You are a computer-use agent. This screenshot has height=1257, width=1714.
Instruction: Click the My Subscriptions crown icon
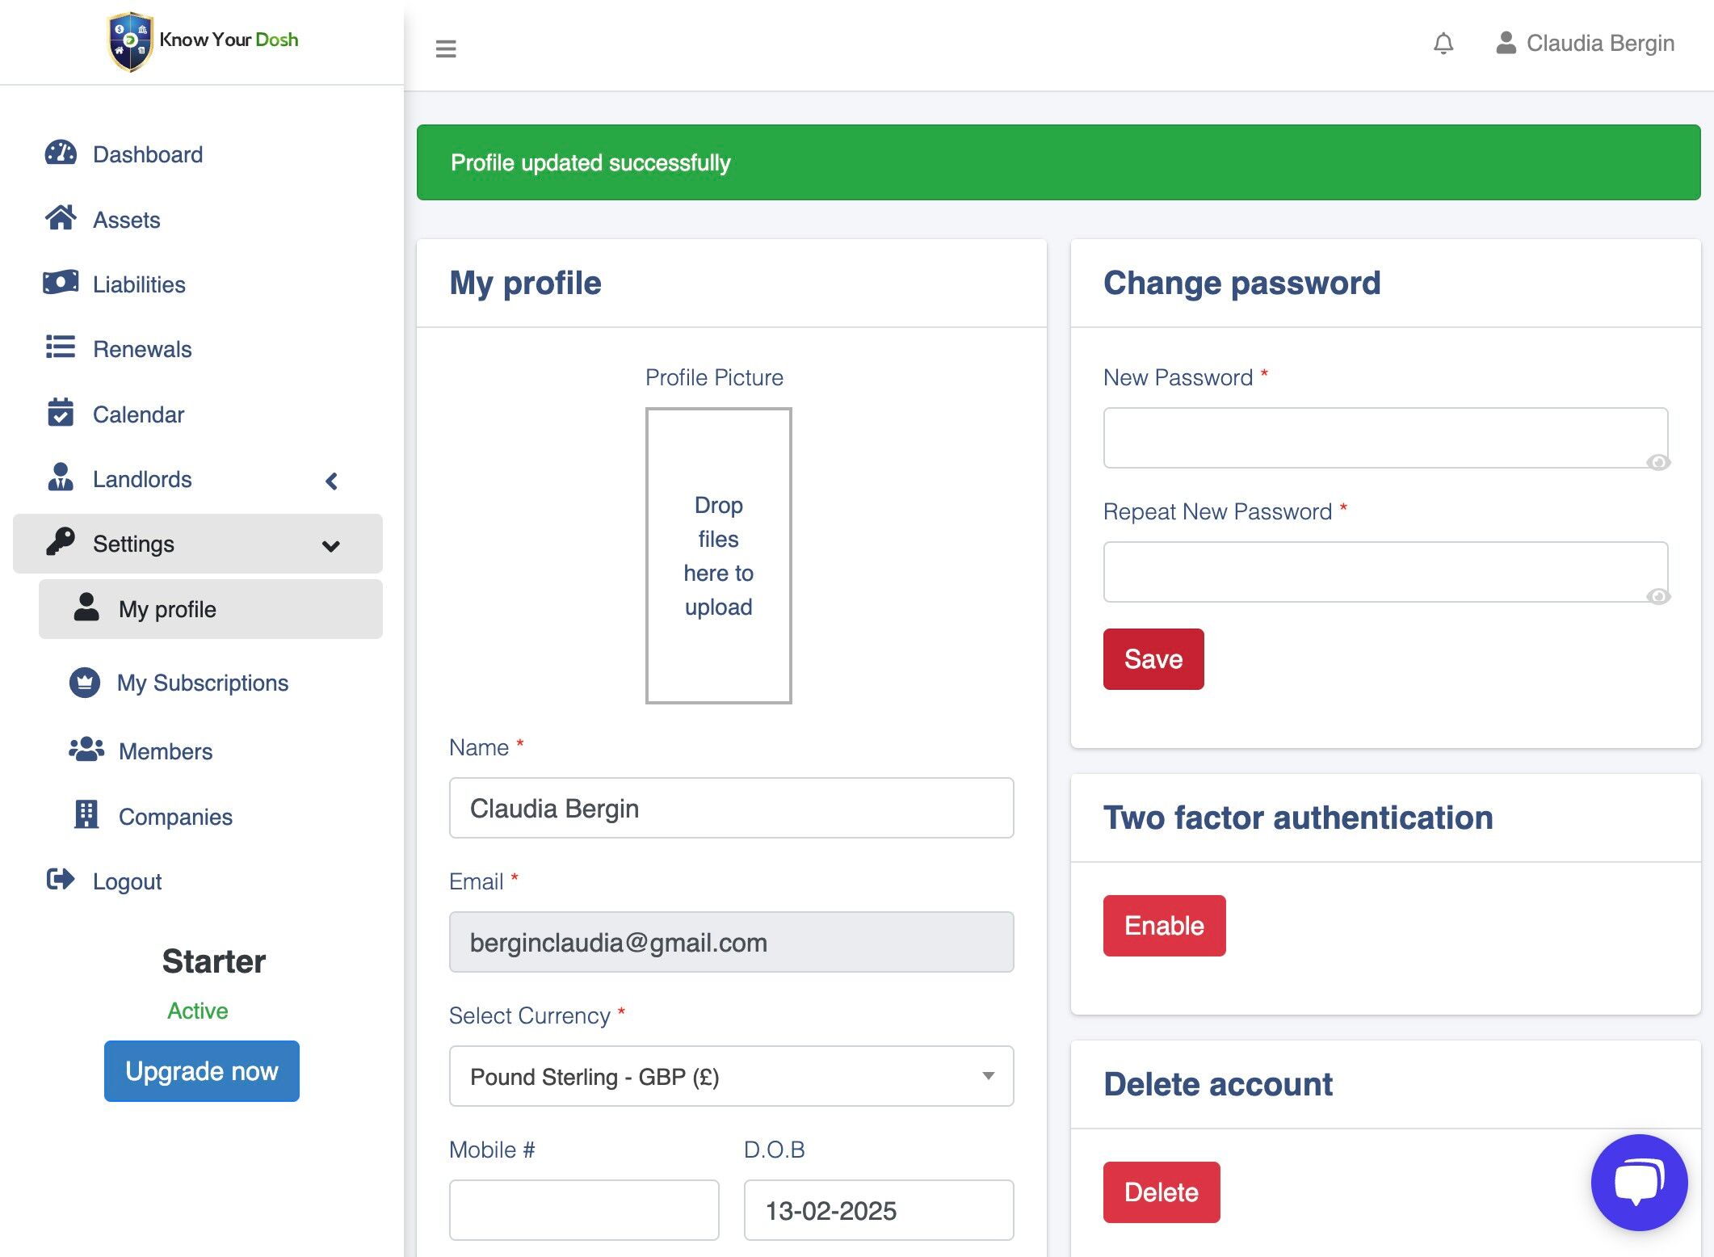[85, 683]
